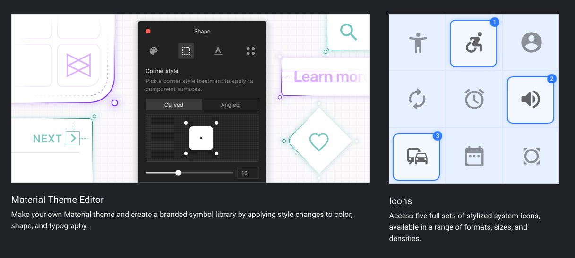Select the volume speaker icon

[531, 100]
